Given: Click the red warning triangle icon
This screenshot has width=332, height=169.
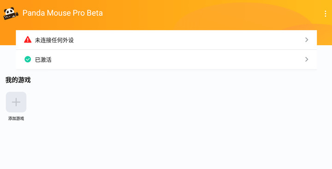Looking at the screenshot, I should tap(28, 40).
